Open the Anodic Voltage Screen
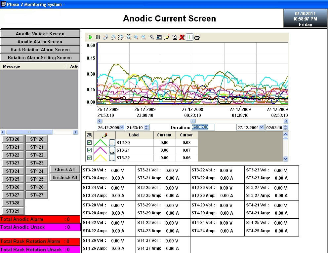328x253 pixels. click(40, 34)
